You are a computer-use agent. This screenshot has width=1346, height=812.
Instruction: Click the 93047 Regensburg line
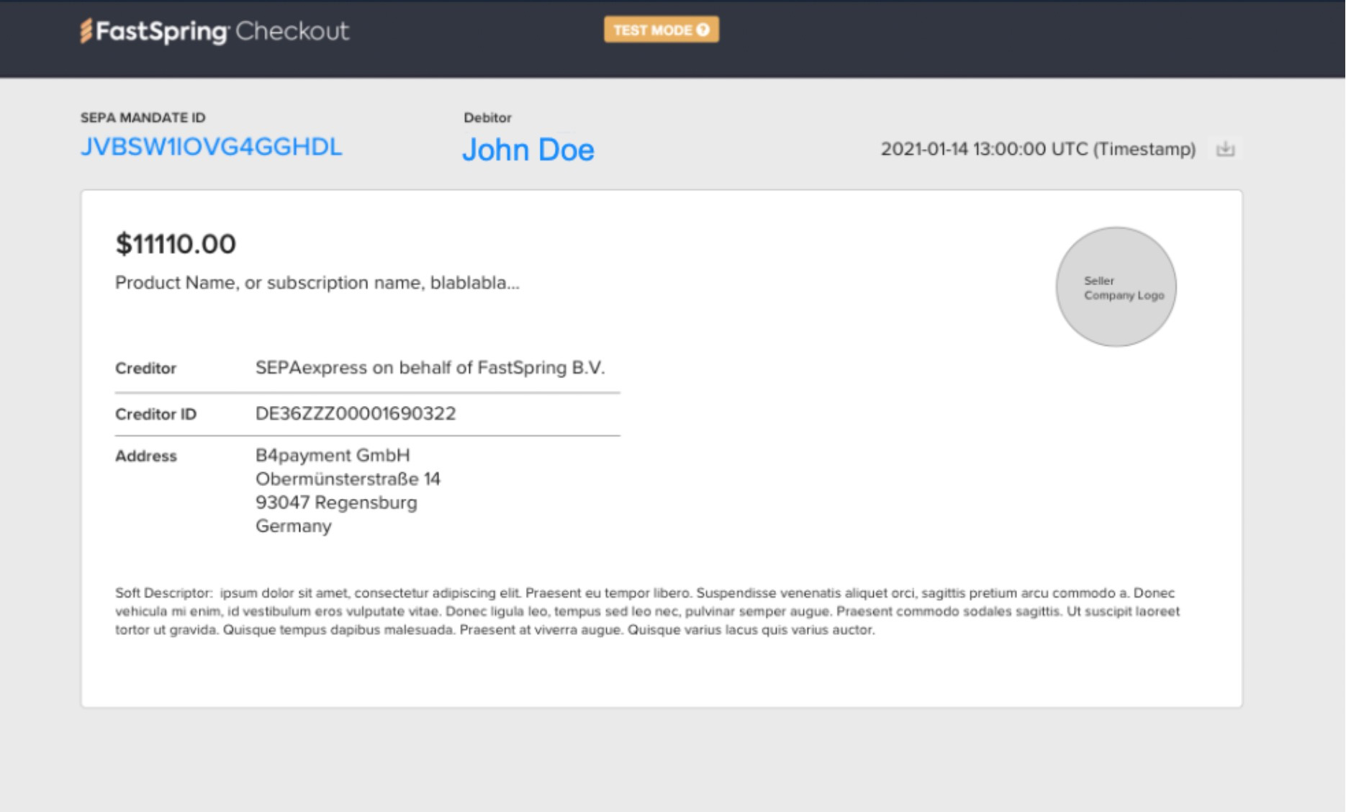[336, 502]
